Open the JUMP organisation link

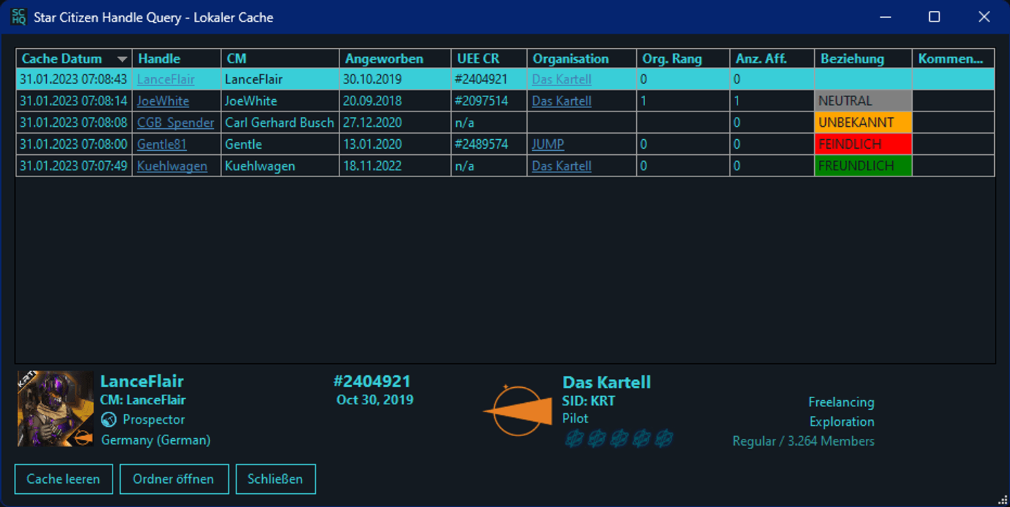(x=548, y=145)
